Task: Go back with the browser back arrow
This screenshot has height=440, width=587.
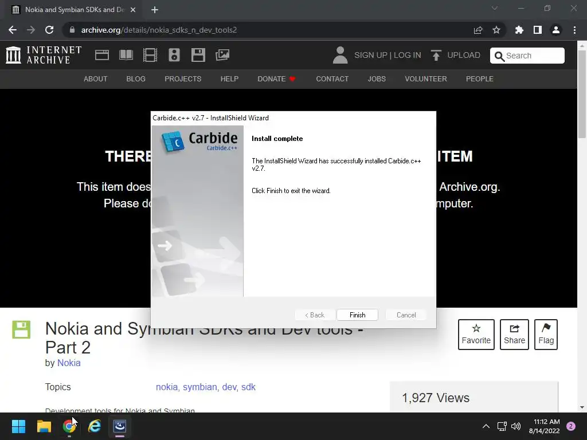Action: (13, 30)
